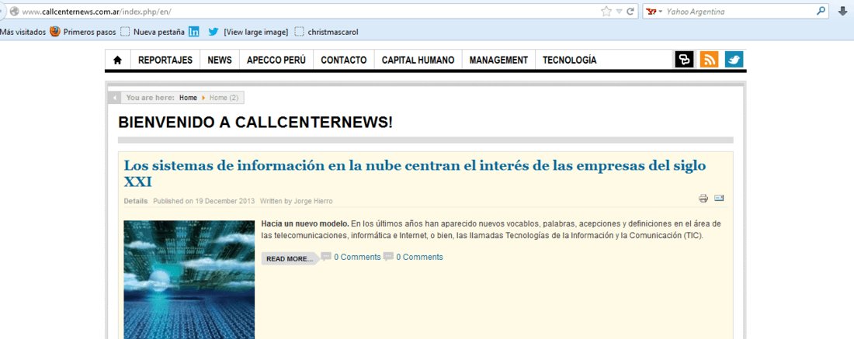The height and width of the screenshot is (339, 854).
Task: Open the Yahoo search engine selector dropdown
Action: [654, 12]
